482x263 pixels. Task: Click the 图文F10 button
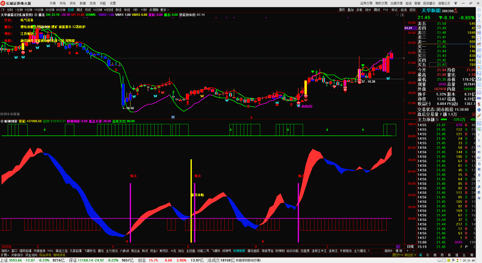[398, 255]
